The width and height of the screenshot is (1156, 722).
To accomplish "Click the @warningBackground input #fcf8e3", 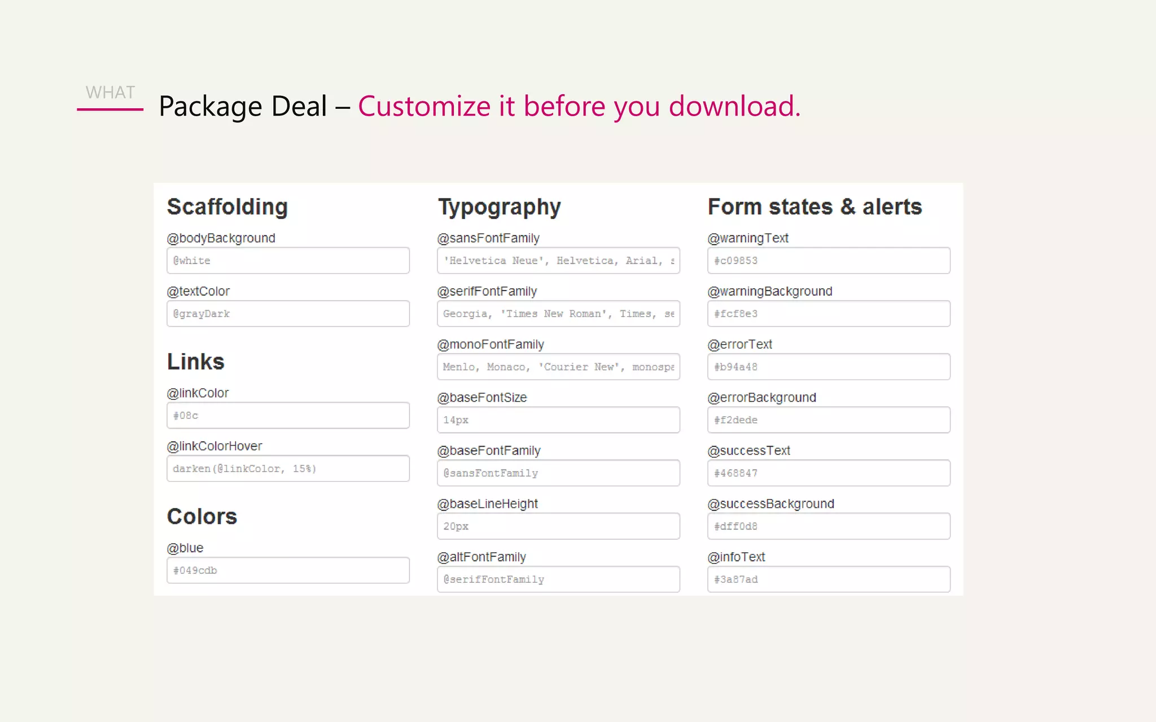I will coord(829,314).
